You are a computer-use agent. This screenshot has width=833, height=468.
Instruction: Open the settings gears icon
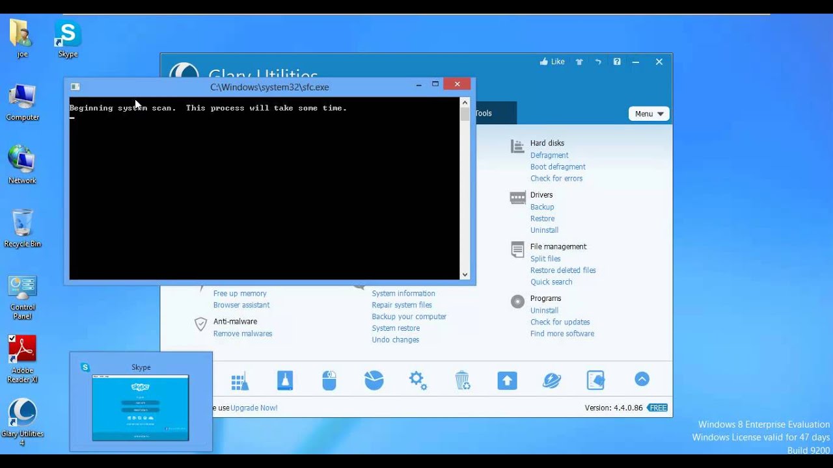pos(418,380)
